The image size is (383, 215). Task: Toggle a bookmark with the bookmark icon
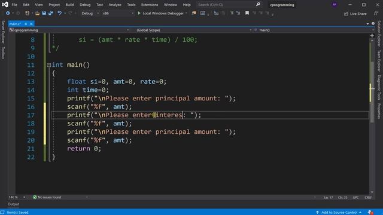point(247,13)
